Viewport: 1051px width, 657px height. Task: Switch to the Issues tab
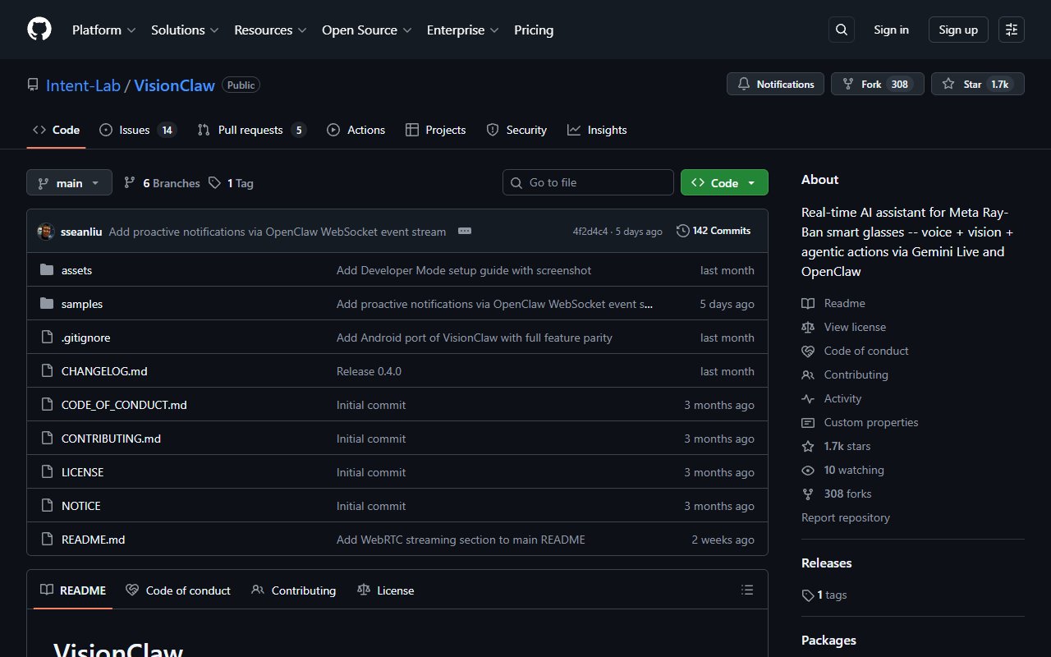coord(134,130)
